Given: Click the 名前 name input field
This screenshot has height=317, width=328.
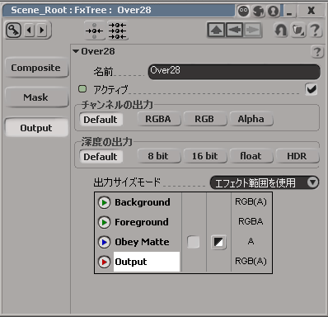Looking at the screenshot, I should [x=234, y=72].
